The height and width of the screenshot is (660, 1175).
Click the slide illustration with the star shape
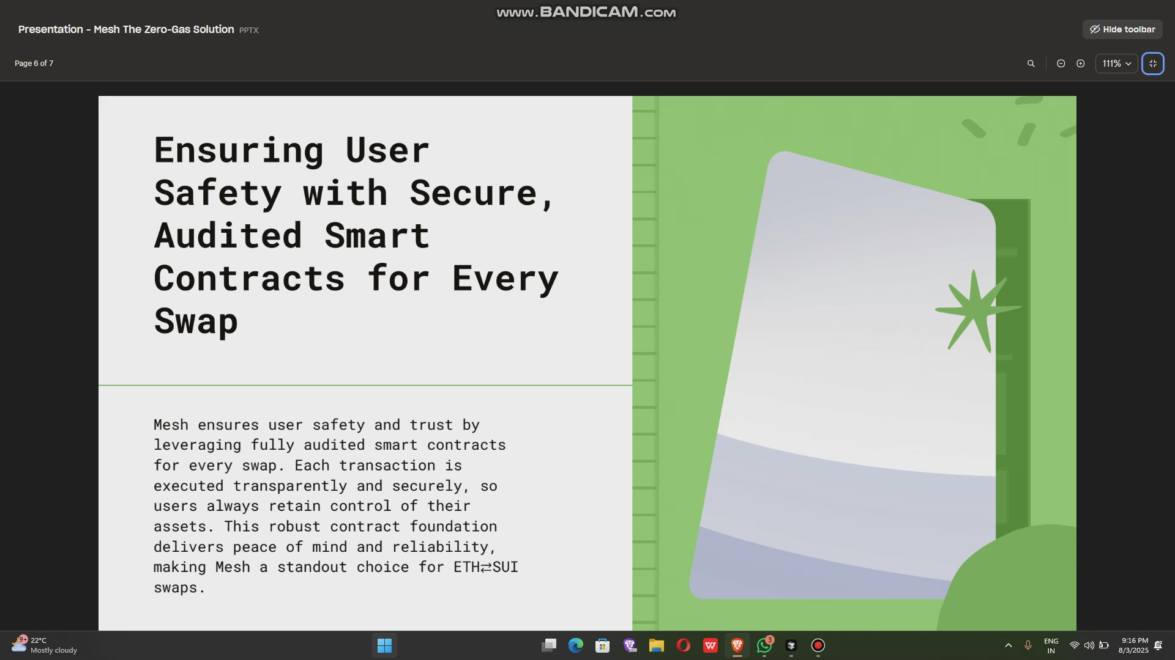click(854, 363)
